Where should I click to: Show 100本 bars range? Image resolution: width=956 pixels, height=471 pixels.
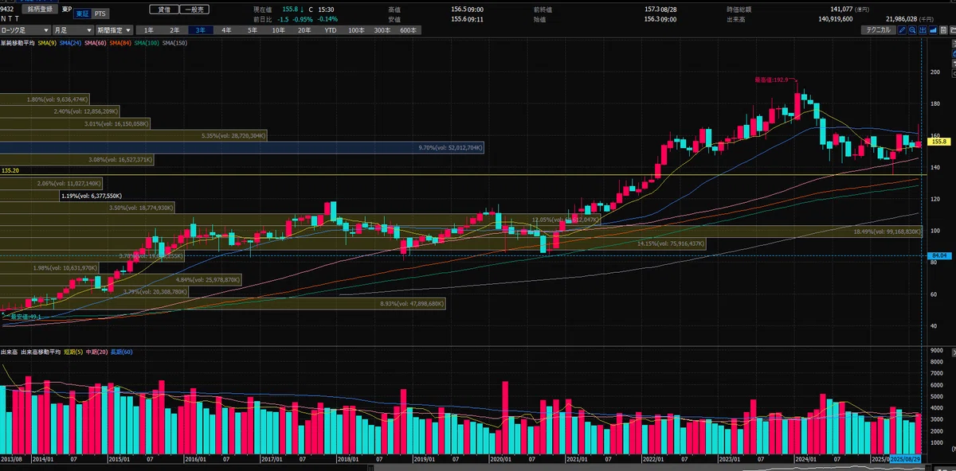(356, 30)
